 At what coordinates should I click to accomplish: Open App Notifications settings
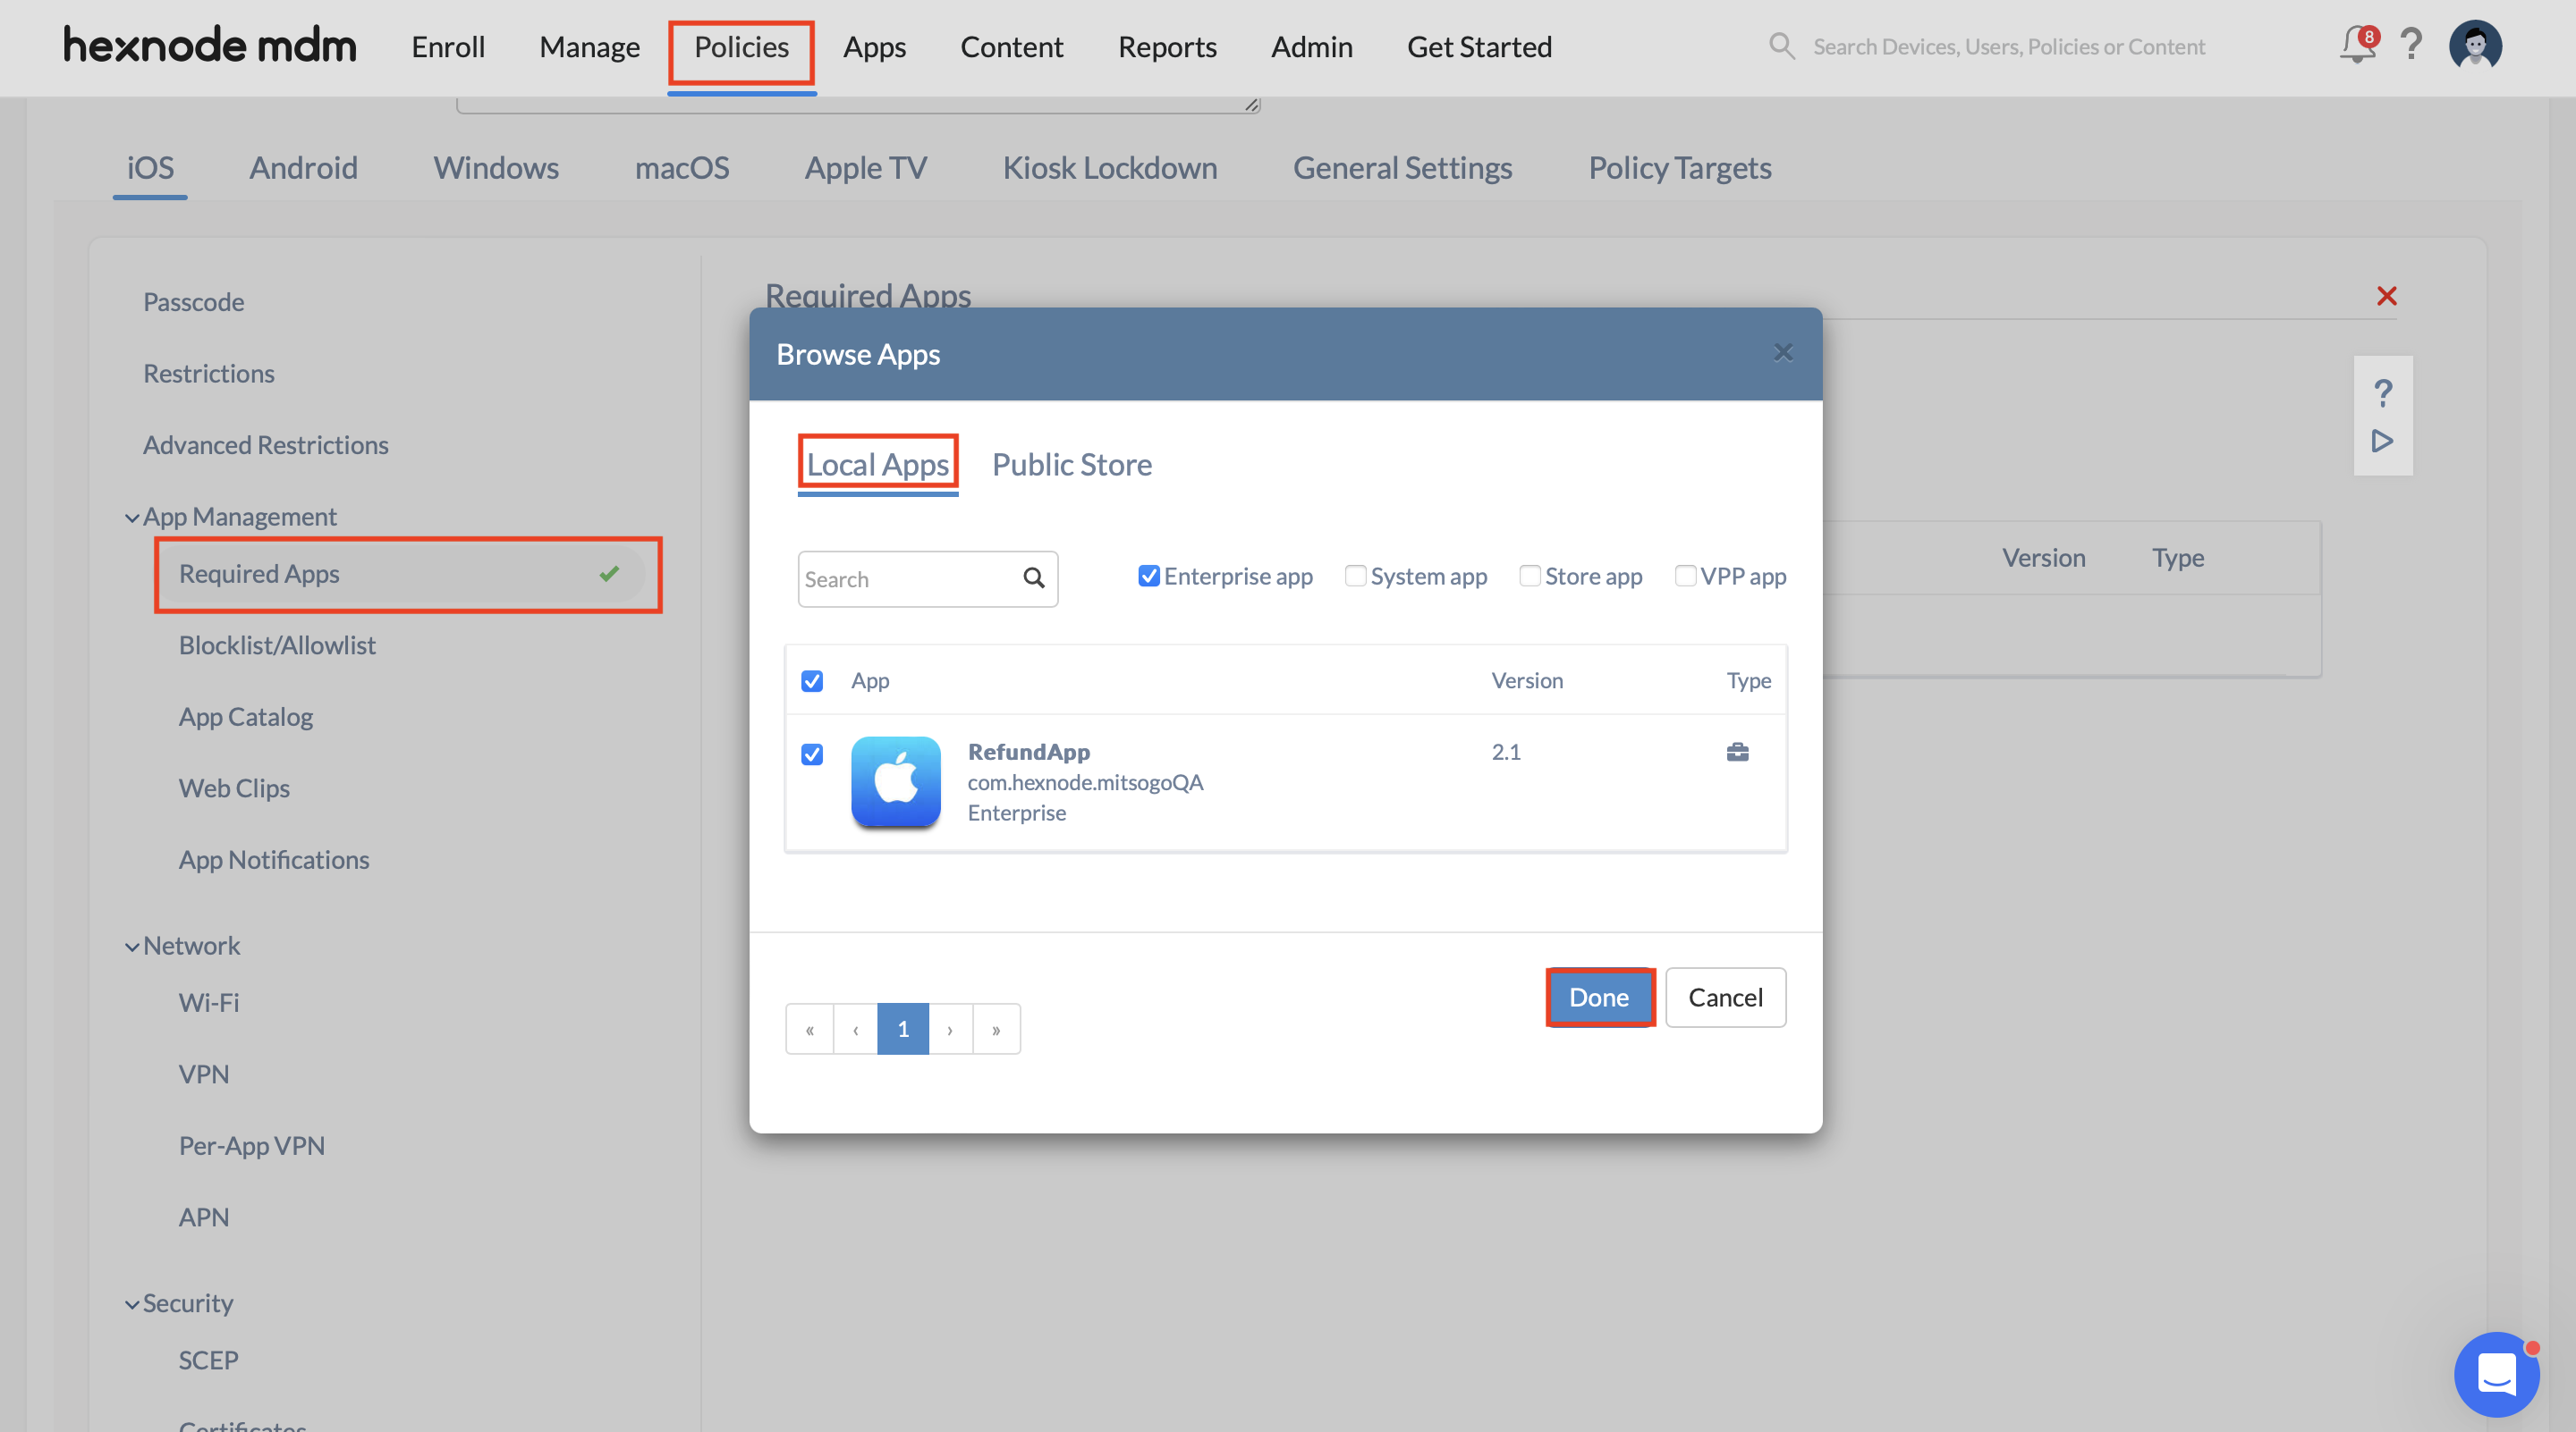tap(274, 859)
